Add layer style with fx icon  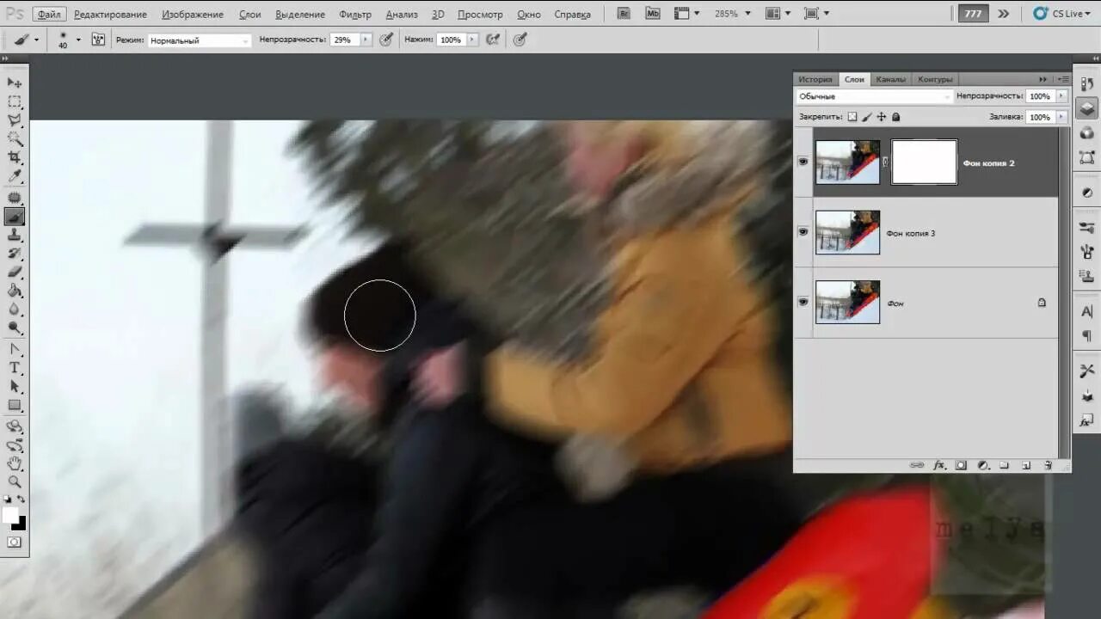click(939, 465)
